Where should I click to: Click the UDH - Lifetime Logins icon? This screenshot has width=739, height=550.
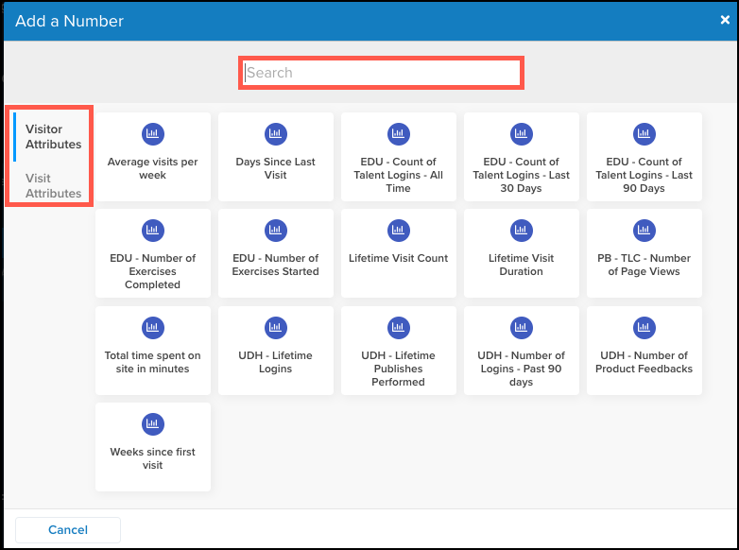[275, 328]
